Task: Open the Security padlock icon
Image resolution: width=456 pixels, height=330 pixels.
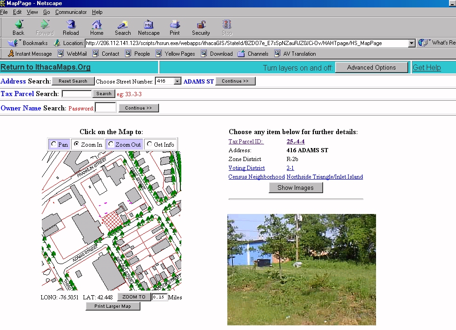Action: (x=201, y=27)
